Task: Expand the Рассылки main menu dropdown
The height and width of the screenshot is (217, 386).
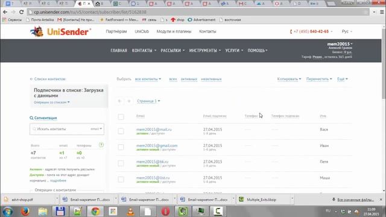Action: pos(172,51)
